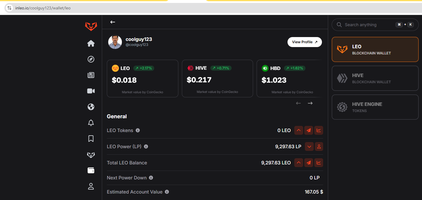Open the articles newspaper icon in sidebar
Image resolution: width=422 pixels, height=200 pixels.
pyautogui.click(x=91, y=75)
